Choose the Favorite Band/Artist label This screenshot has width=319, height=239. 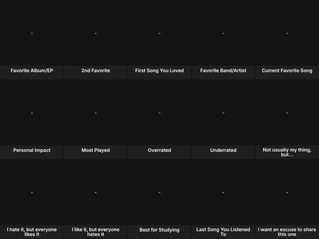pos(223,70)
